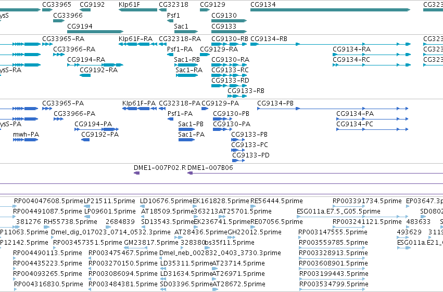This screenshot has height=292, width=443.
Task: Click the RP004047608.5prime EST label
Action: 48,201
